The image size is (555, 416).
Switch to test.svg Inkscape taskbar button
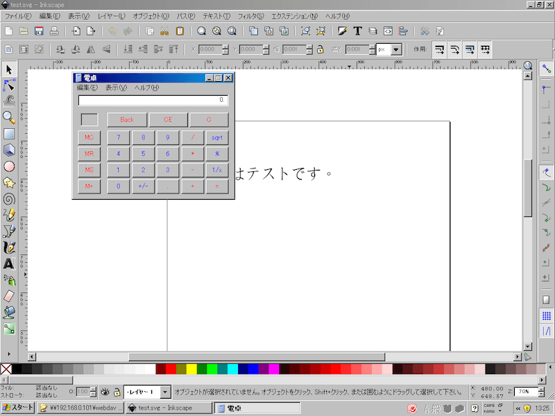(169, 408)
